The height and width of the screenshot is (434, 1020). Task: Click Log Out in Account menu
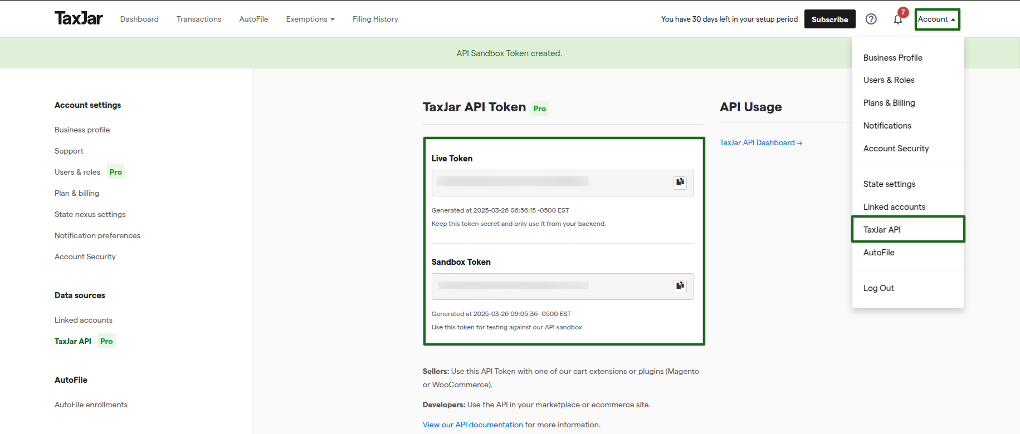coord(879,288)
